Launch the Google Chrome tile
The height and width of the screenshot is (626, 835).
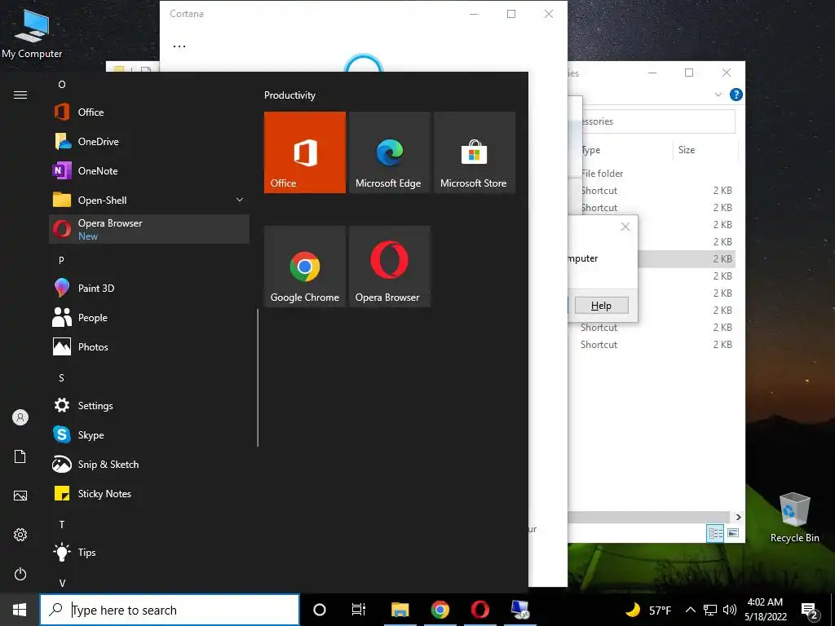(305, 267)
